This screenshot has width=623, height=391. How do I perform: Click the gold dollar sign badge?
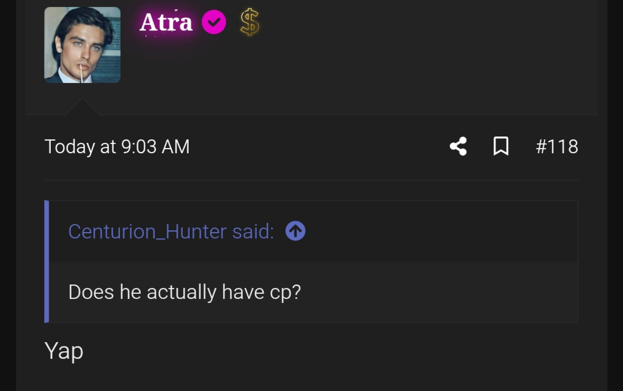point(249,23)
